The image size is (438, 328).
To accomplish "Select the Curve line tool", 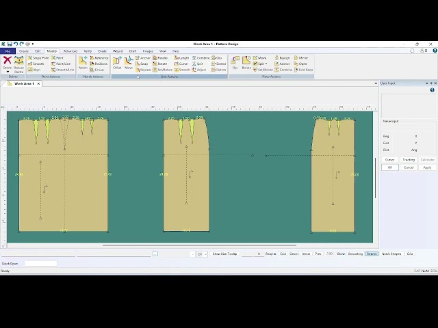I will (x=181, y=64).
